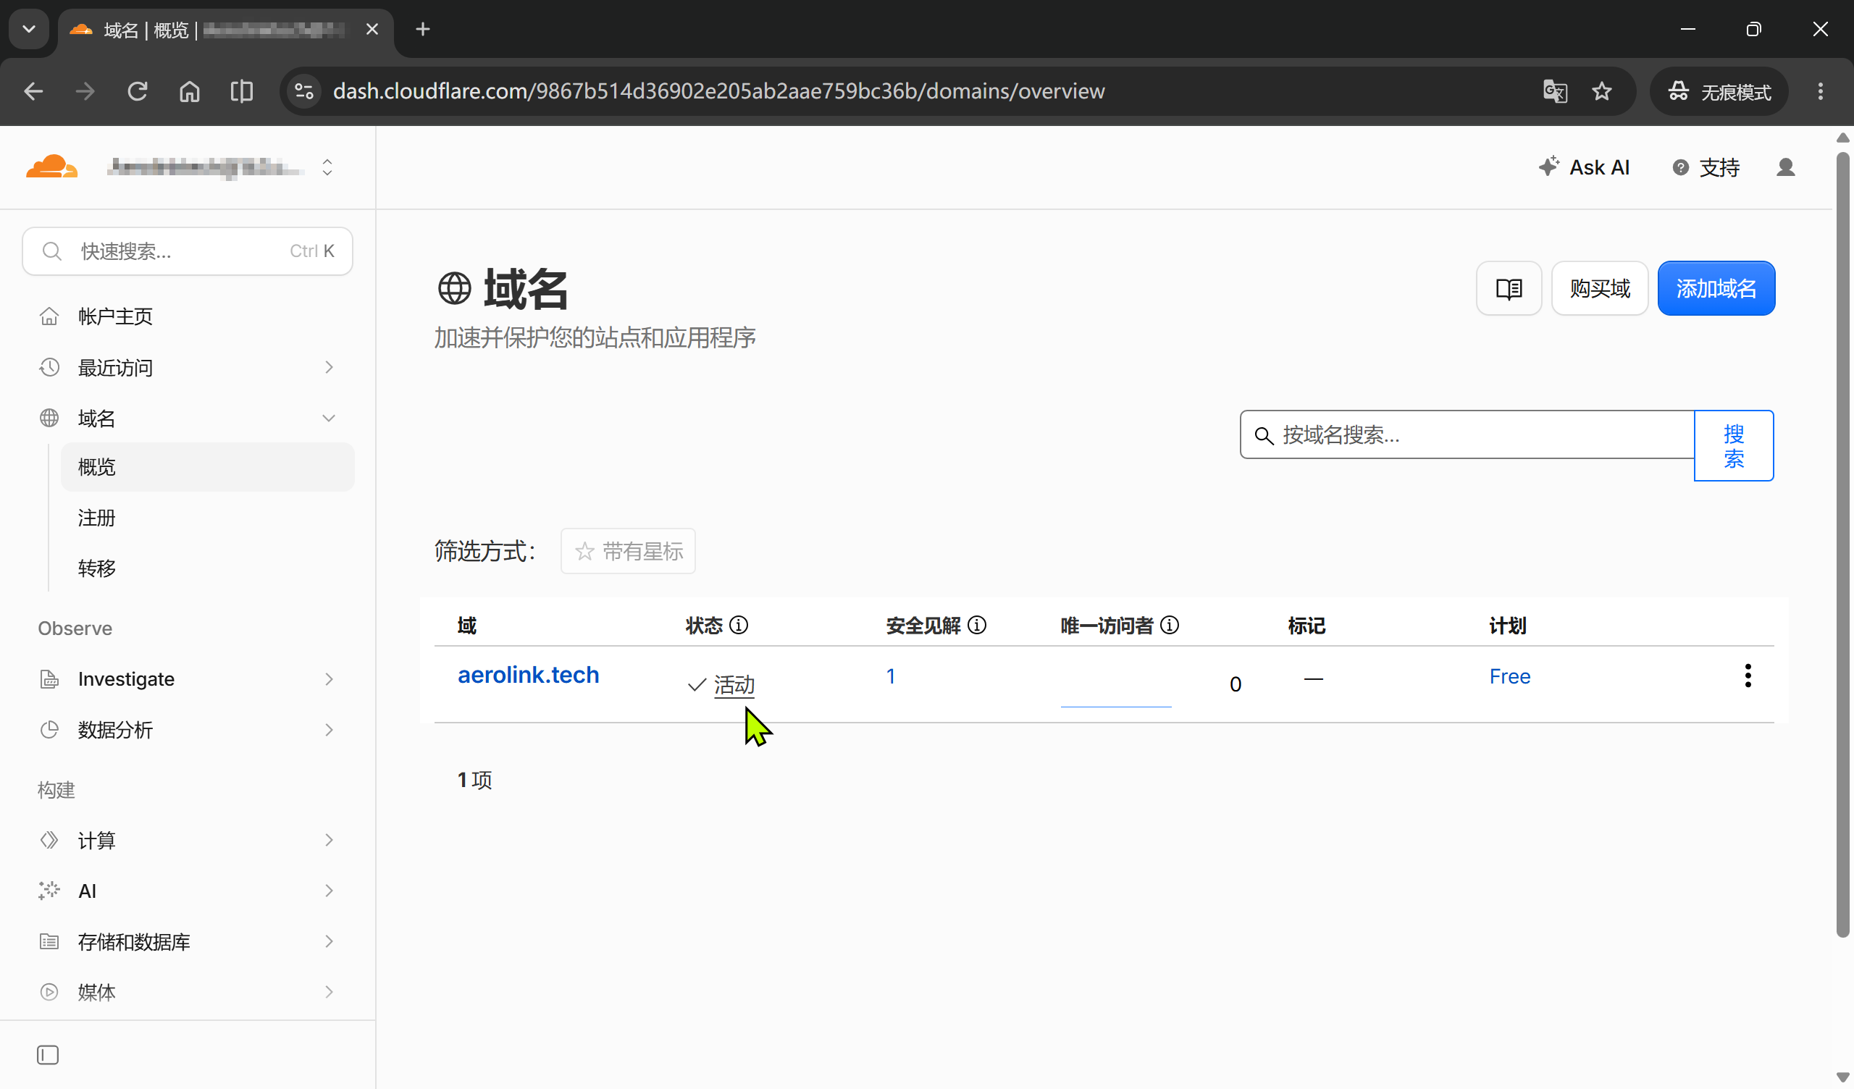This screenshot has width=1854, height=1089.
Task: Click the page vertical scrollbar
Action: [1842, 544]
